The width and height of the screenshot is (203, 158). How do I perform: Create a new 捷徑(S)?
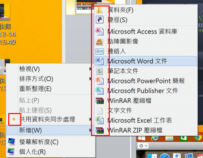pyautogui.click(x=146, y=20)
